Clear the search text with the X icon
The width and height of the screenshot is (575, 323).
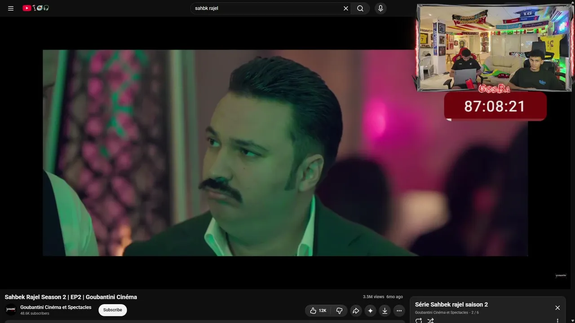click(346, 8)
